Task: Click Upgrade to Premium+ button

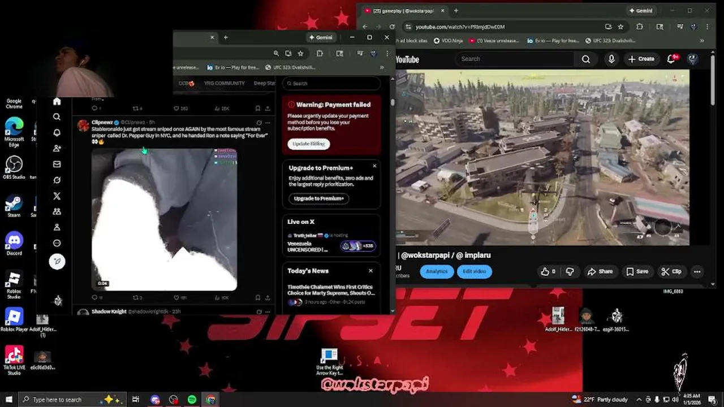Action: point(319,198)
